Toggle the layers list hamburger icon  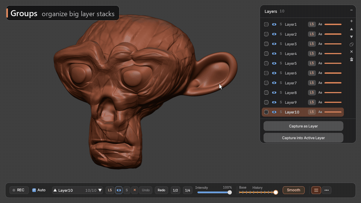tap(316, 190)
